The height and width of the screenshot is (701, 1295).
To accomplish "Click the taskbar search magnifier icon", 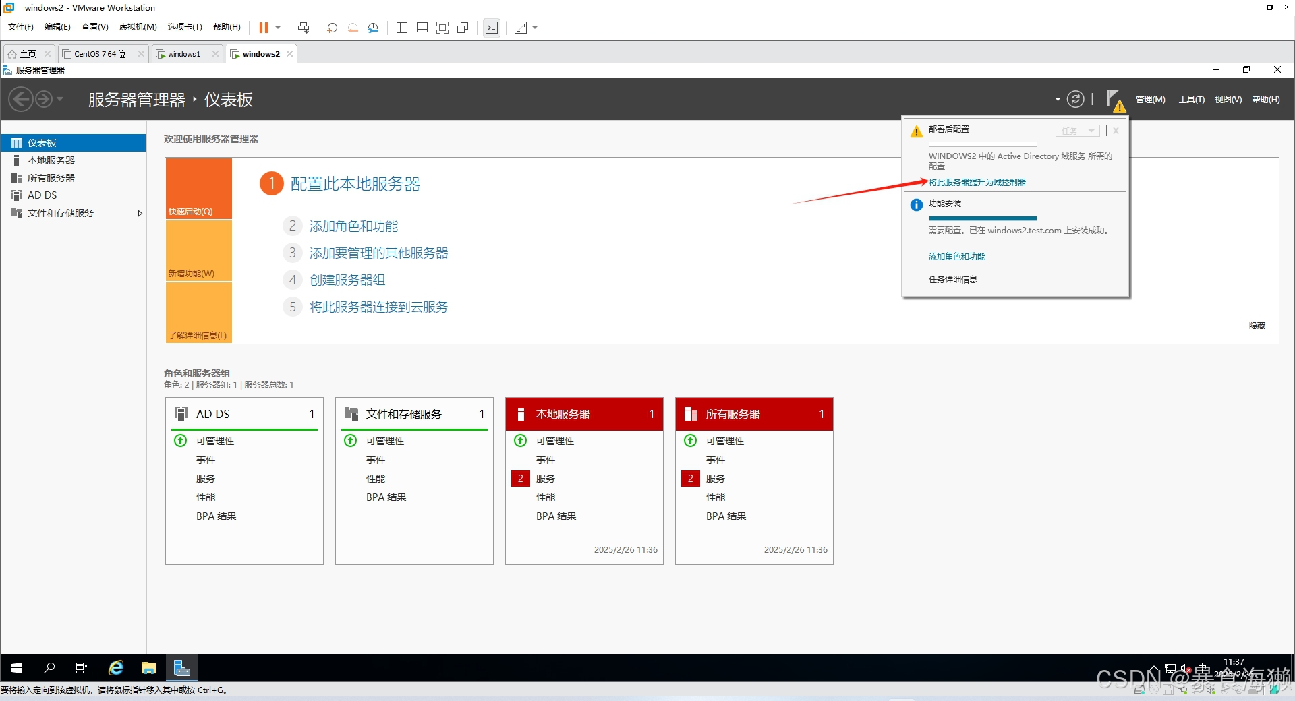I will [49, 668].
